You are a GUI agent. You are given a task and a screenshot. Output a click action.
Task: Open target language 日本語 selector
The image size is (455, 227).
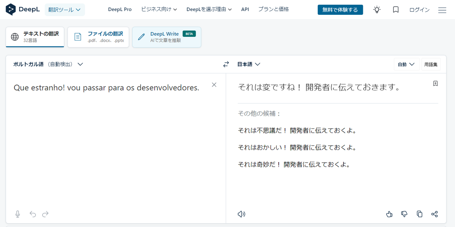pyautogui.click(x=249, y=64)
